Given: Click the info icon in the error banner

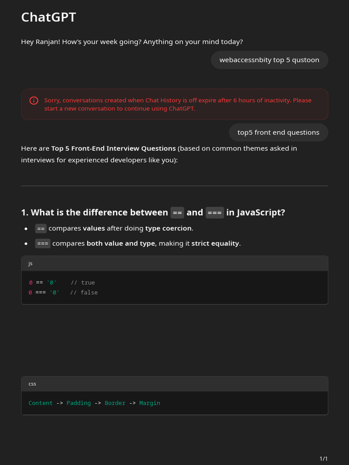Looking at the screenshot, I should coord(34,100).
